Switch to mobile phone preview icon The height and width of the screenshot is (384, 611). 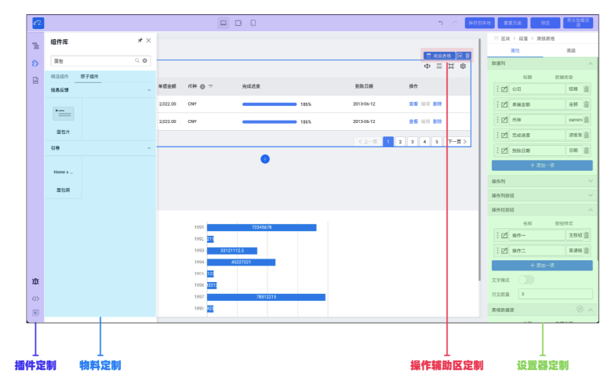(x=253, y=23)
